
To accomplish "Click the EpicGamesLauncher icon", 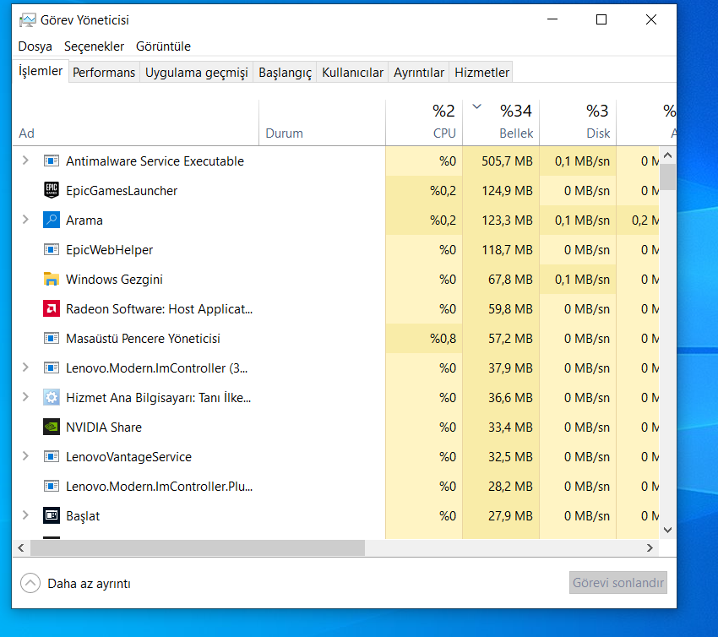I will click(x=52, y=190).
